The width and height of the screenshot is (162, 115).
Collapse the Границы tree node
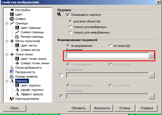click(7, 24)
